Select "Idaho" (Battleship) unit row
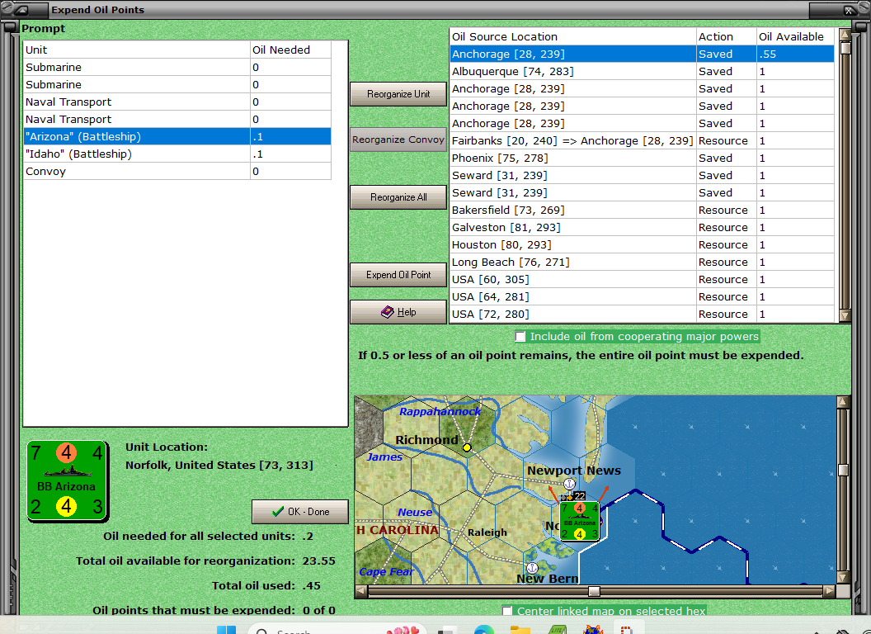871x634 pixels. 137,154
